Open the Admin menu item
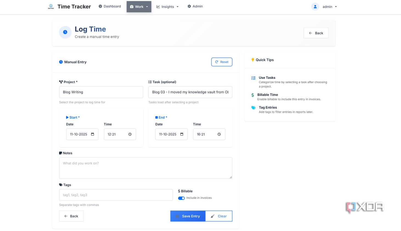 pyautogui.click(x=195, y=6)
